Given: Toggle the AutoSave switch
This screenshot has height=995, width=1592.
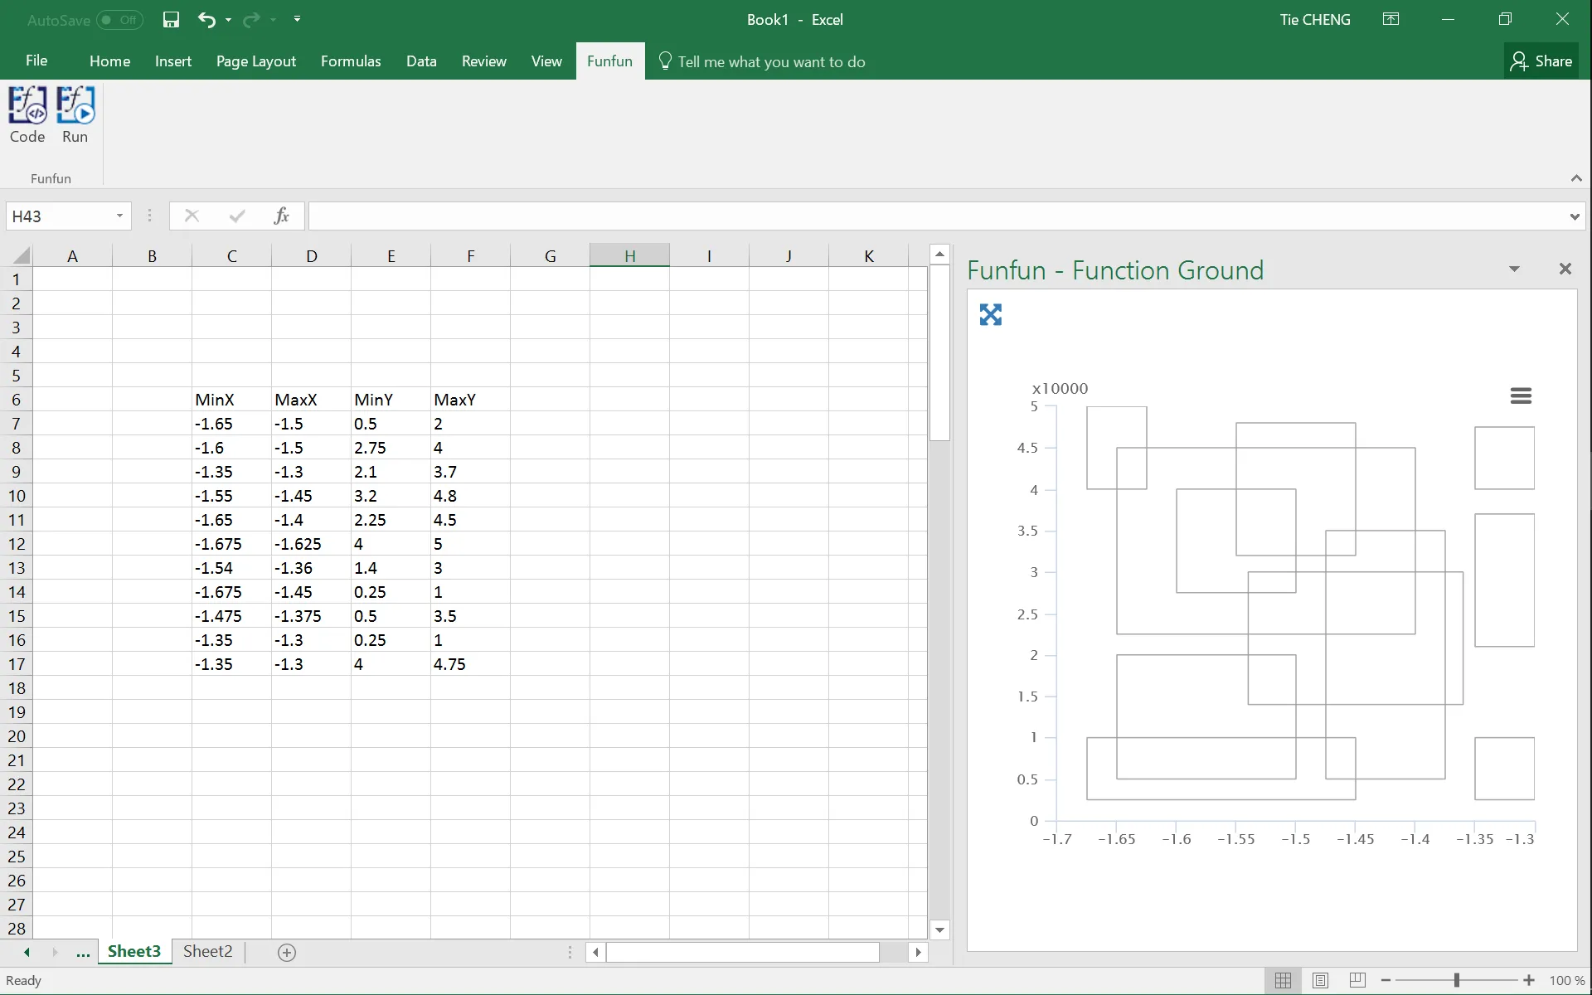Looking at the screenshot, I should [x=119, y=20].
